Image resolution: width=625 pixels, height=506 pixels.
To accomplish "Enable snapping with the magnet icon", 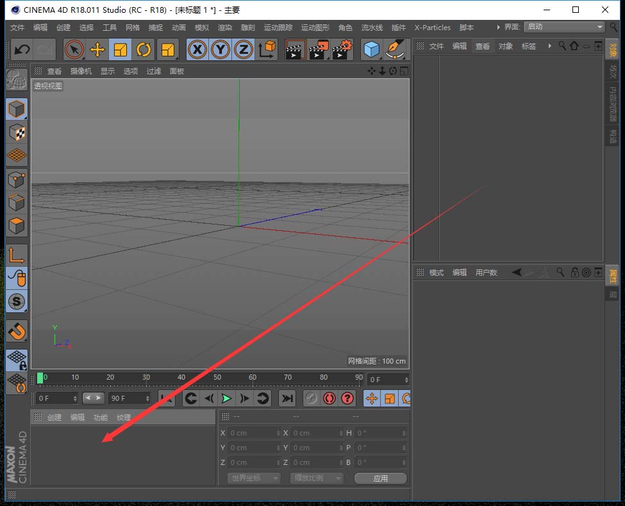I will point(17,332).
